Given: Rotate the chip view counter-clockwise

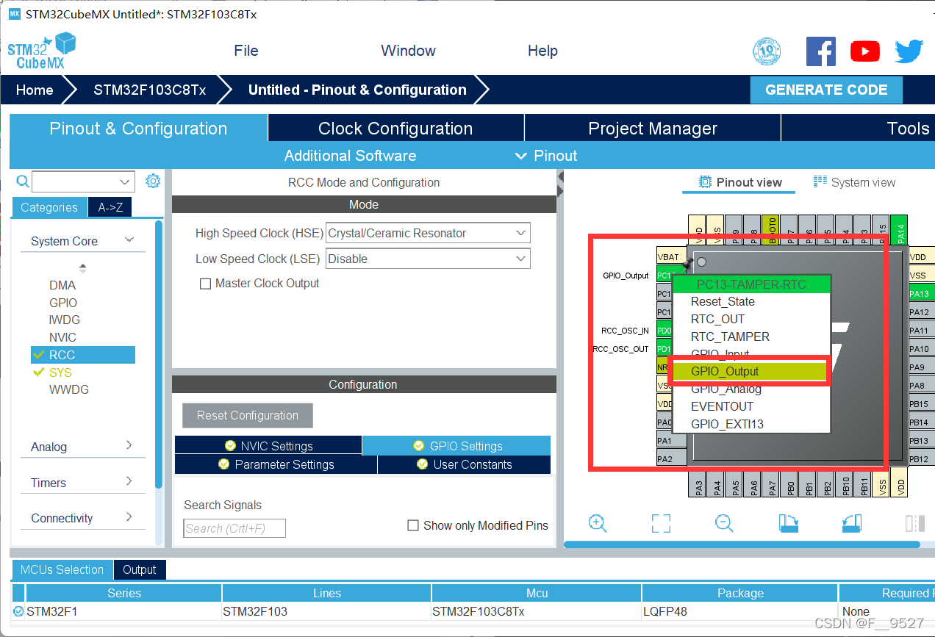Looking at the screenshot, I should pyautogui.click(x=851, y=523).
